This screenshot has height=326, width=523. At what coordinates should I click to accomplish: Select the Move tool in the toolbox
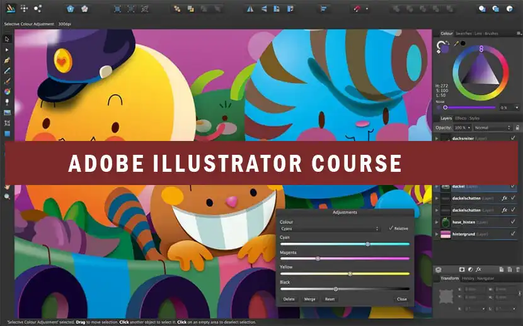click(x=7, y=39)
